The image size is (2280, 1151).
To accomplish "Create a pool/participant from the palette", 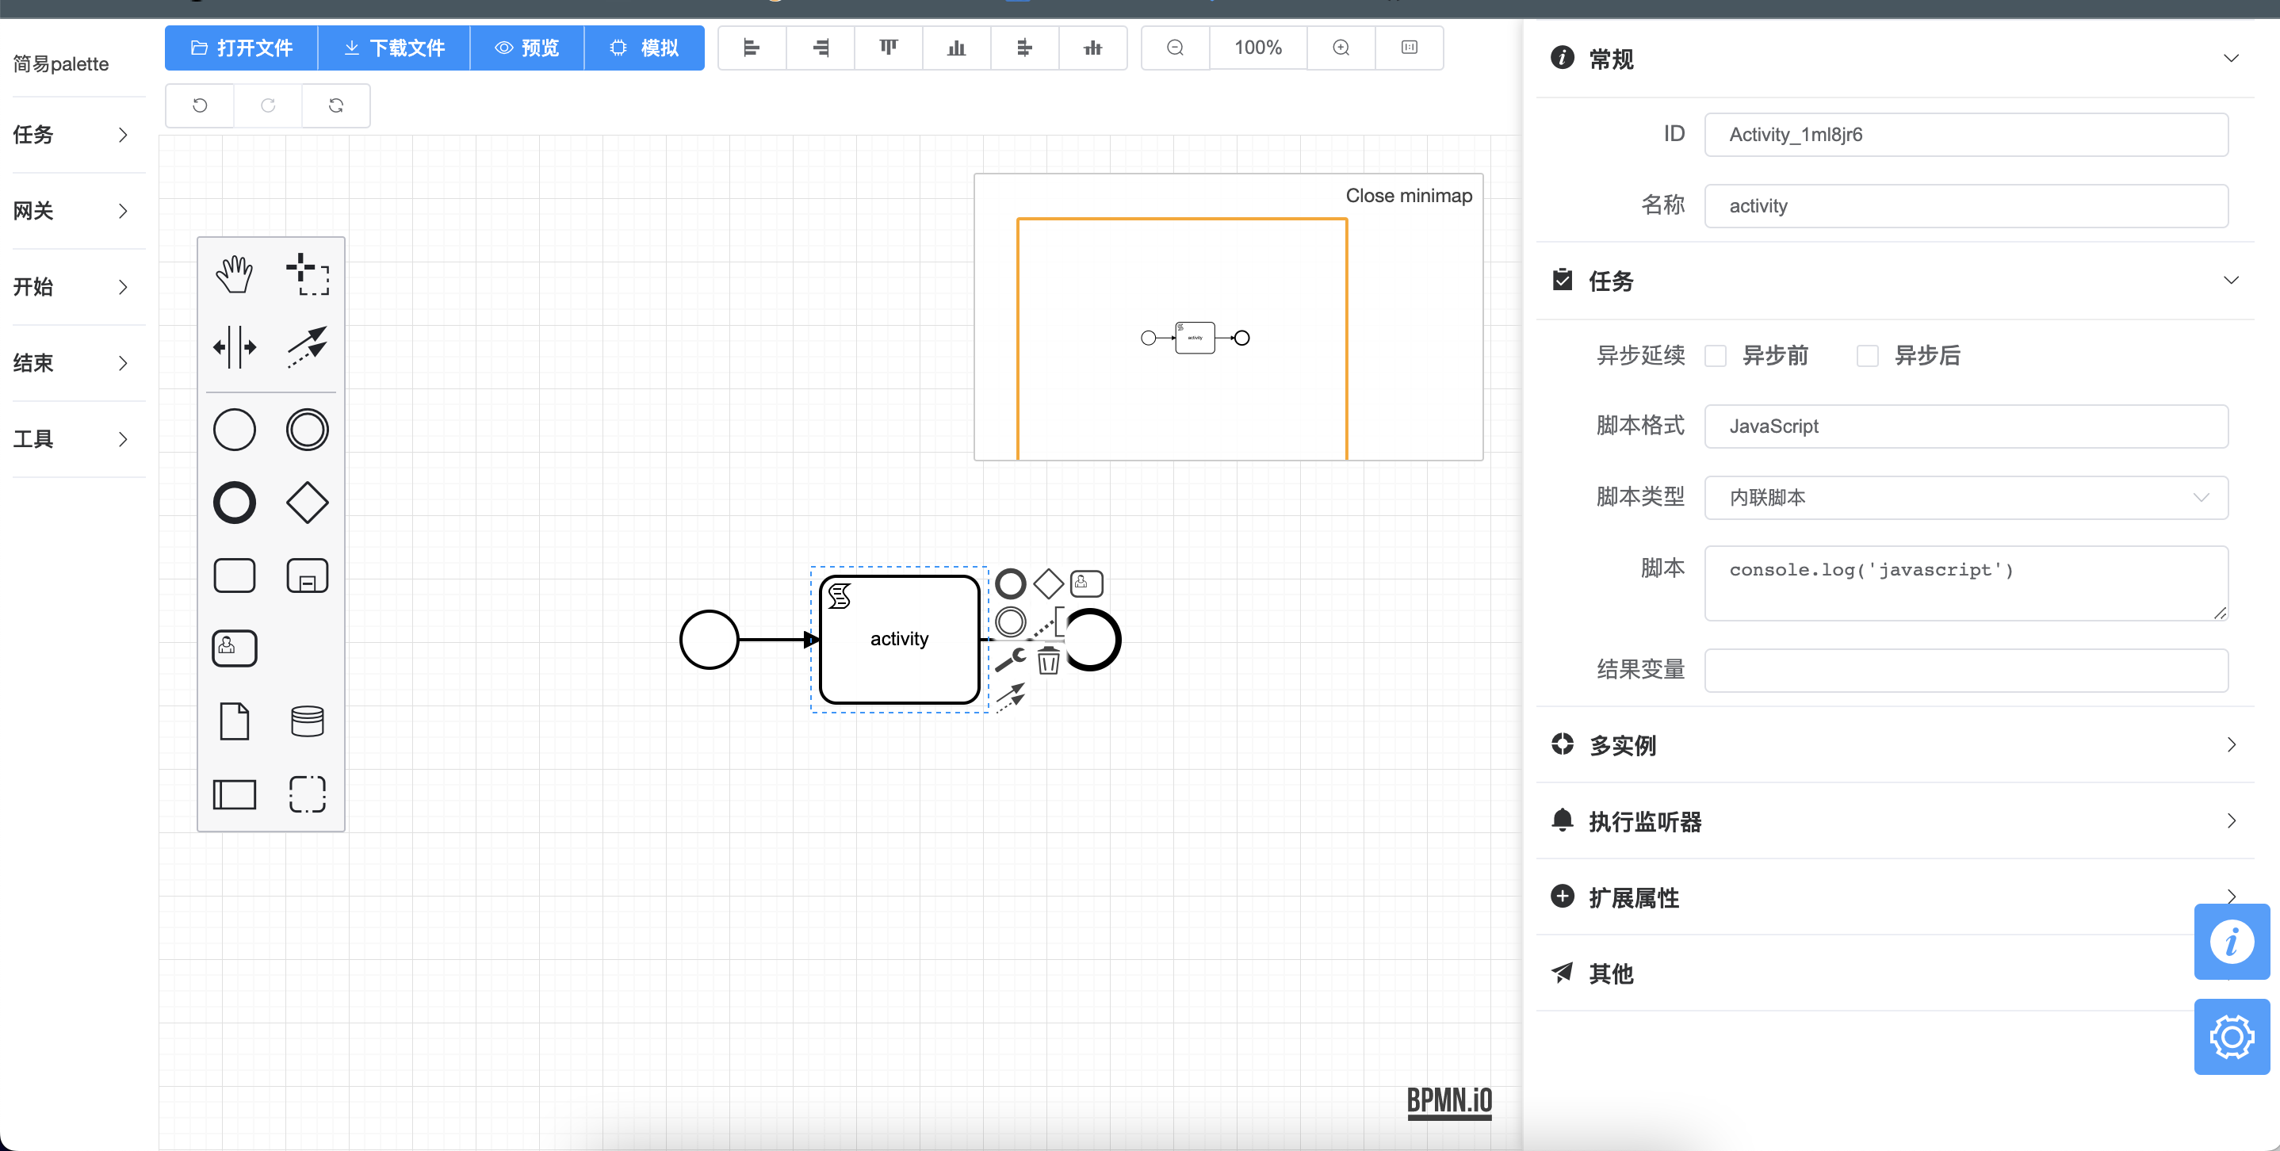I will [x=235, y=794].
